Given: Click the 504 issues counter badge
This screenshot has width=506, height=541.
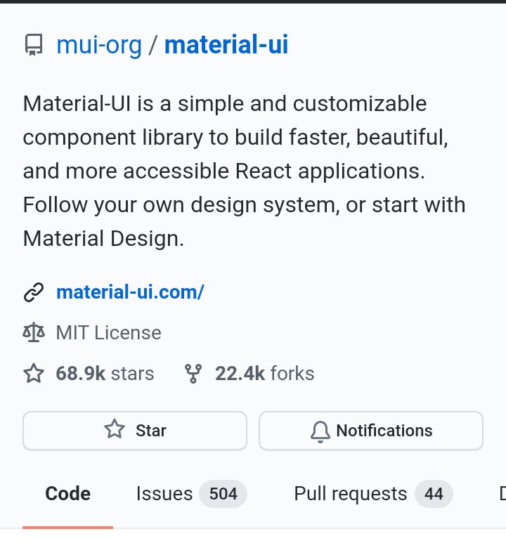Looking at the screenshot, I should (223, 494).
